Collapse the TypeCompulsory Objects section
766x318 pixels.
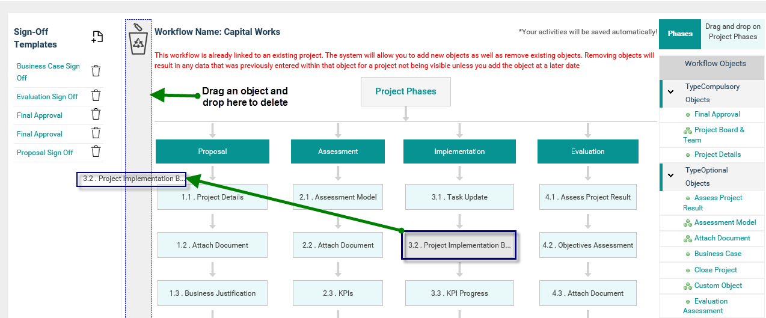(670, 92)
